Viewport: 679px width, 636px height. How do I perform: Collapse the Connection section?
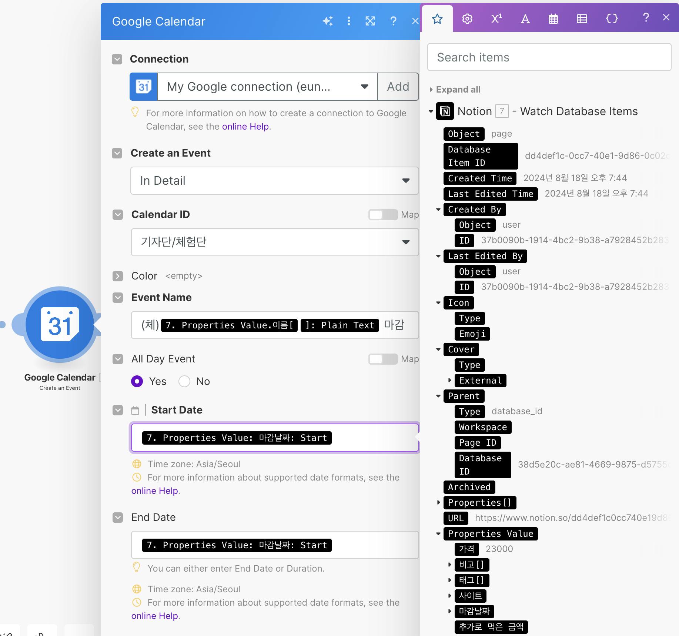(x=117, y=59)
